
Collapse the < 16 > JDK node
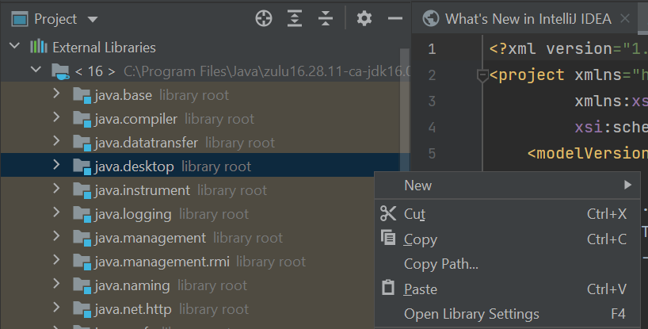point(36,70)
